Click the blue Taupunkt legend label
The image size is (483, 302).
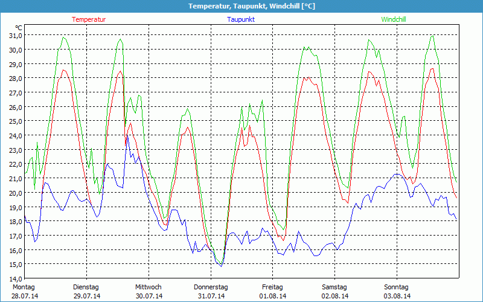pyautogui.click(x=241, y=19)
